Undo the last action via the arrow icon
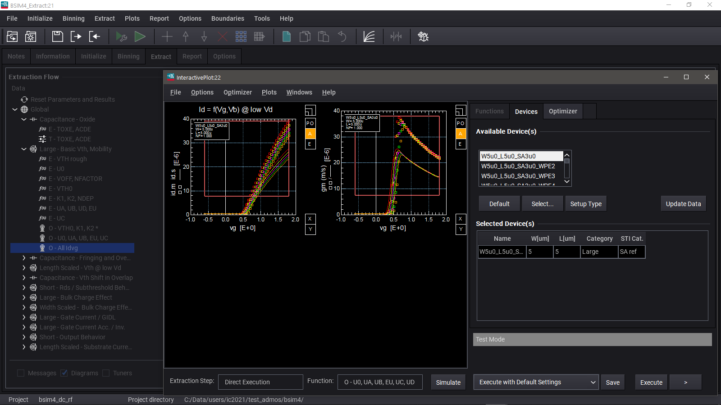 click(x=342, y=36)
